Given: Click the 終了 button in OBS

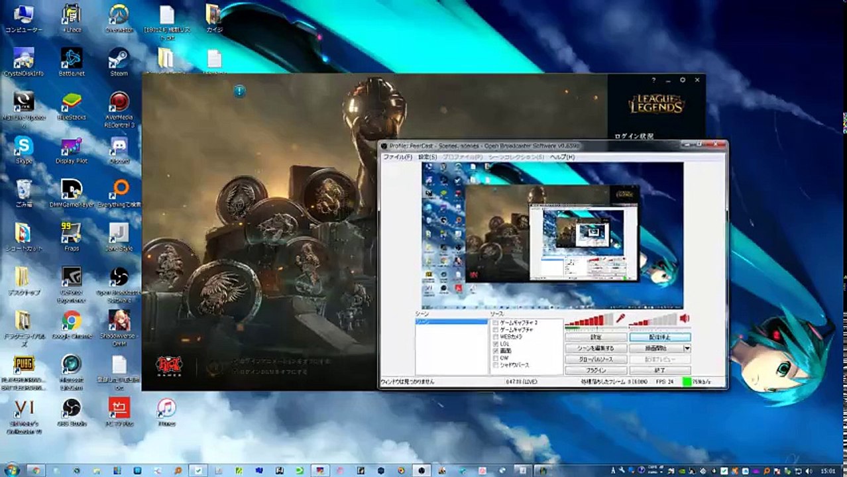Looking at the screenshot, I should [x=659, y=370].
